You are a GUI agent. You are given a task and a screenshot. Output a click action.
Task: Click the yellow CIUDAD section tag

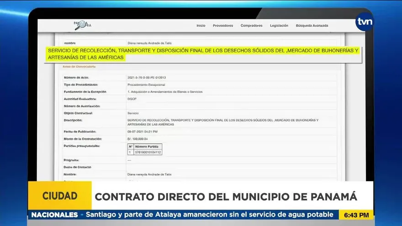pos(60,195)
